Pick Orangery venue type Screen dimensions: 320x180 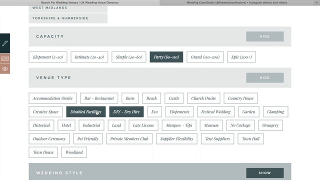[270, 125]
